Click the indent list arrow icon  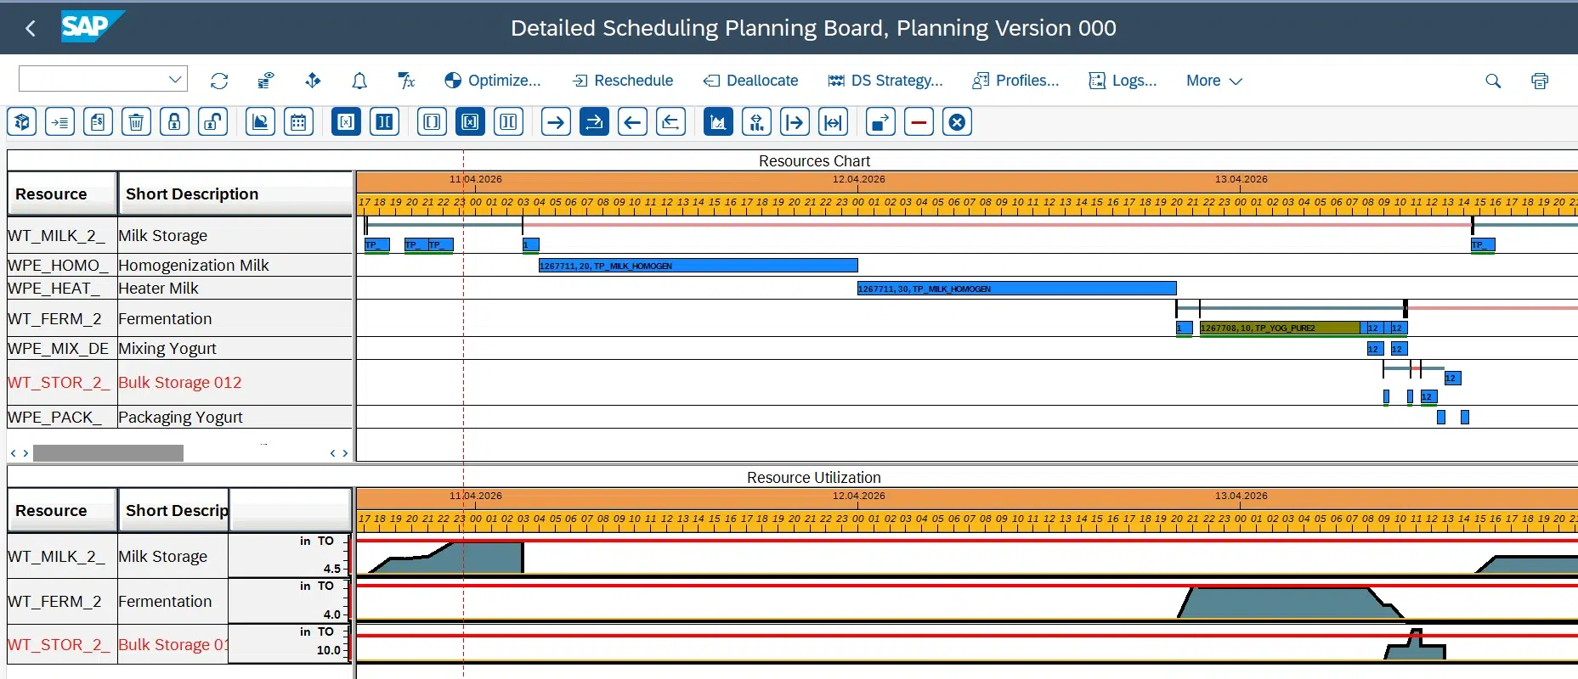click(59, 122)
